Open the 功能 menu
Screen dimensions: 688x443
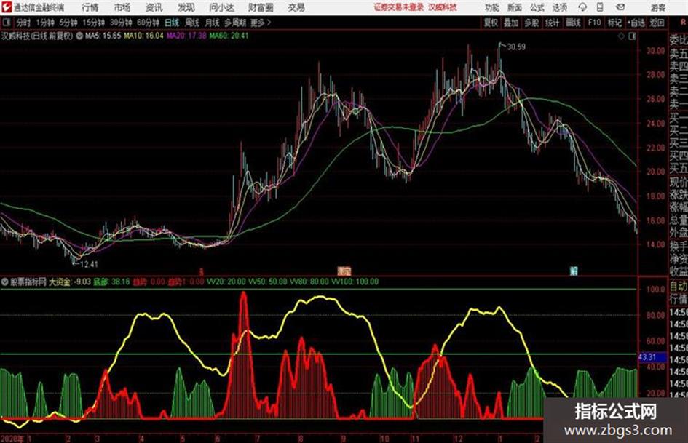click(492, 7)
